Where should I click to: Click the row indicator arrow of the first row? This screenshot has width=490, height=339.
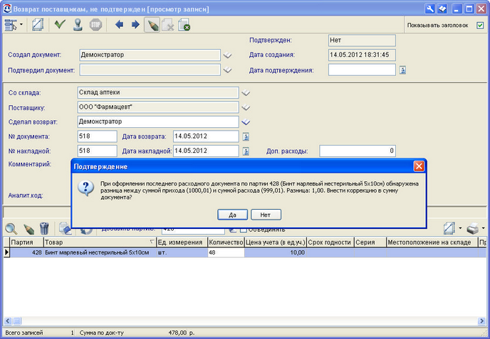(x=6, y=252)
